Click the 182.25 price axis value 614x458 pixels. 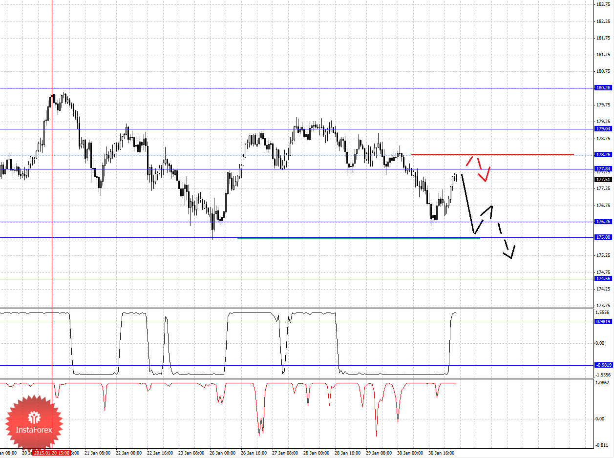click(604, 21)
